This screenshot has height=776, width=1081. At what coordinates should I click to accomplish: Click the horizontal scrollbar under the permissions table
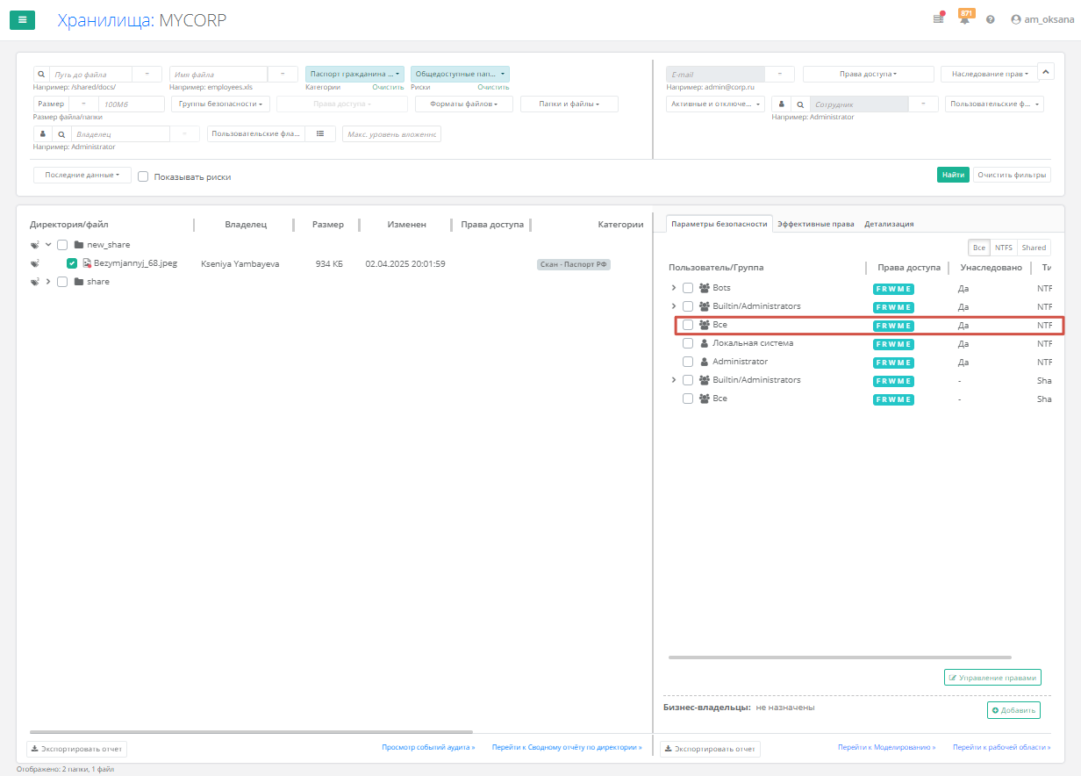[x=840, y=657]
